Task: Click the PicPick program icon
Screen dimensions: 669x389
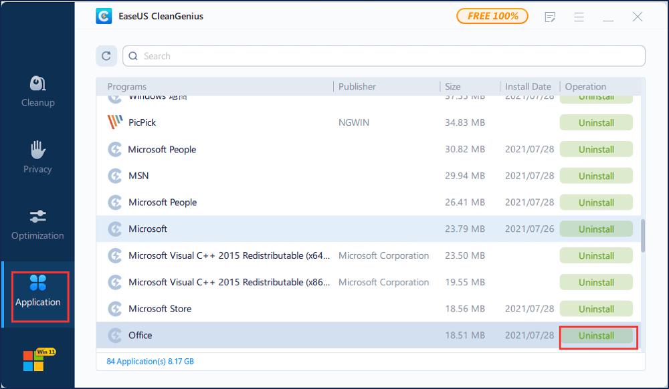Action: 115,123
